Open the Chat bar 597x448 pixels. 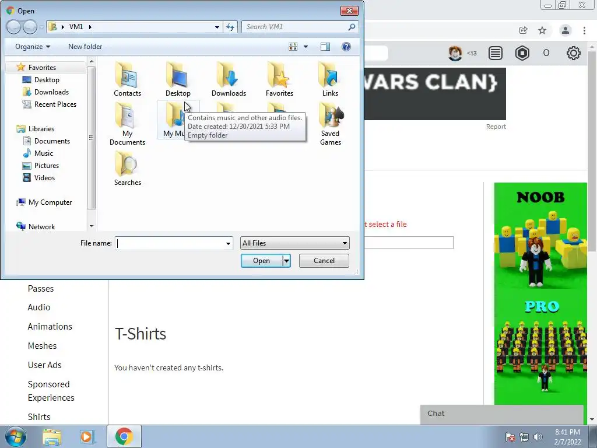[501, 414]
